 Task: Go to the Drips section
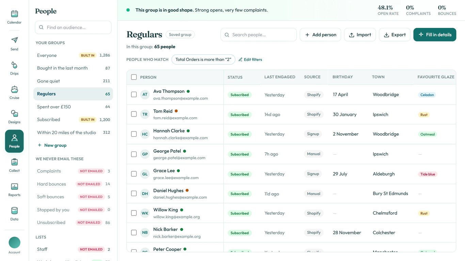[x=14, y=68]
